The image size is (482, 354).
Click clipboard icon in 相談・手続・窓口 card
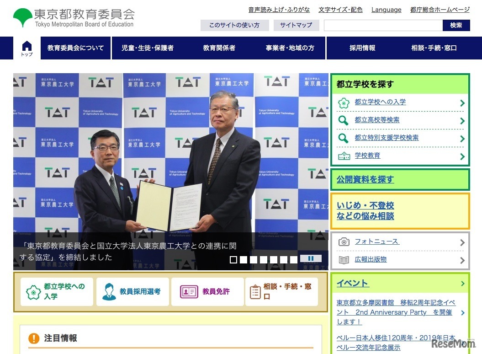tap(255, 292)
